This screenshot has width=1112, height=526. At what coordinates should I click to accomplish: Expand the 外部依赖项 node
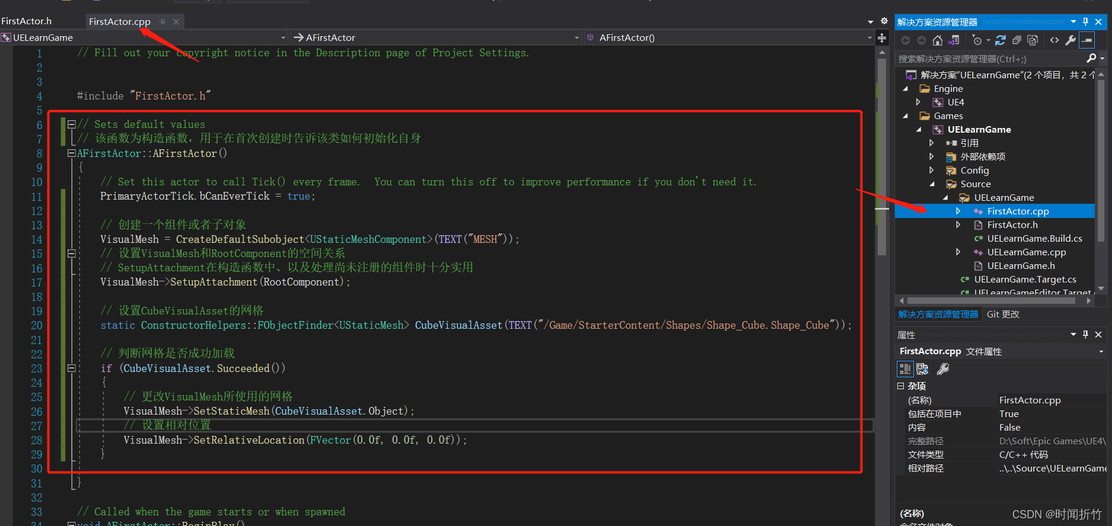point(932,157)
